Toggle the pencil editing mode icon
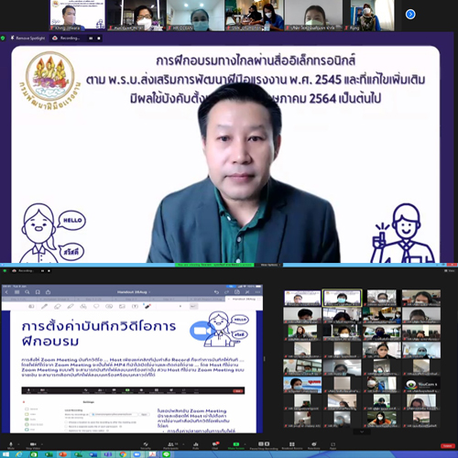 pyautogui.click(x=247, y=292)
